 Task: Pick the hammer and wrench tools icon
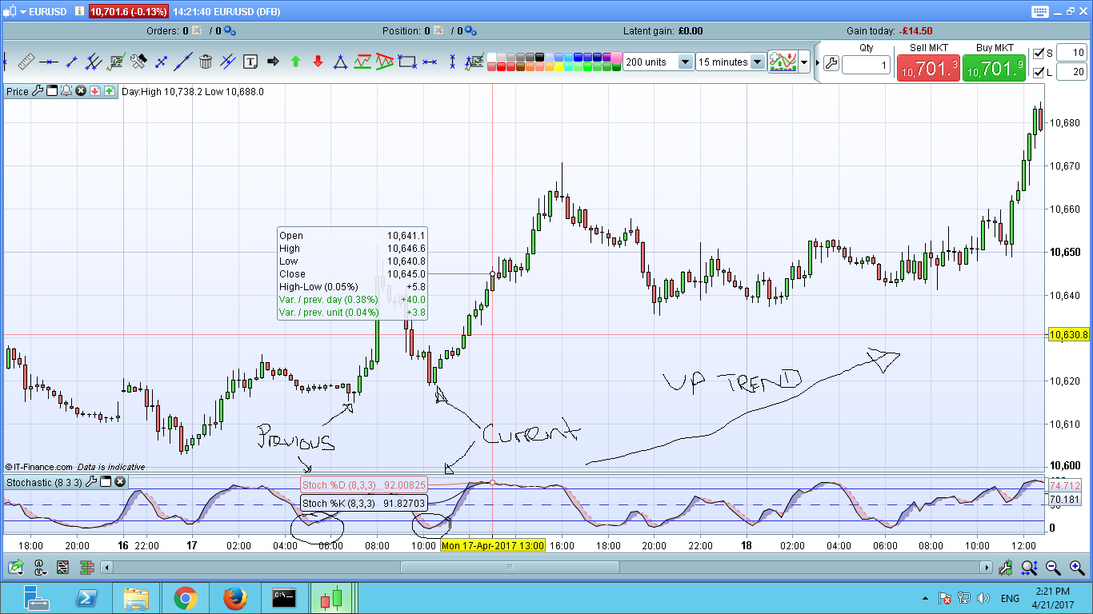[x=138, y=61]
